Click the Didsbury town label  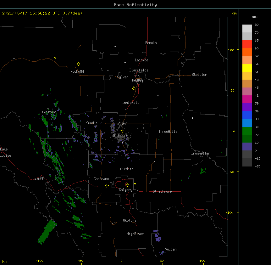120,136
